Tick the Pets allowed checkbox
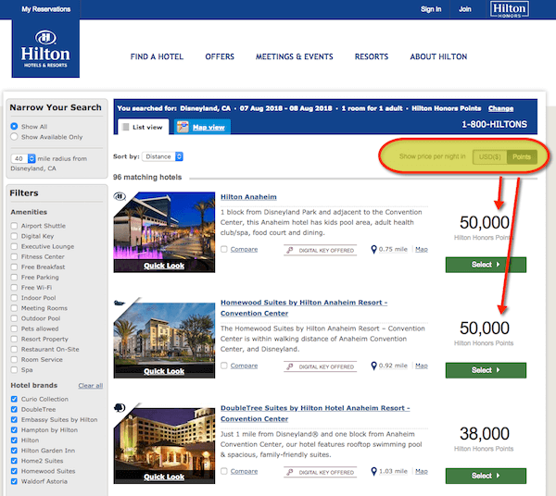Viewport: 556px width, 496px height. [14, 329]
